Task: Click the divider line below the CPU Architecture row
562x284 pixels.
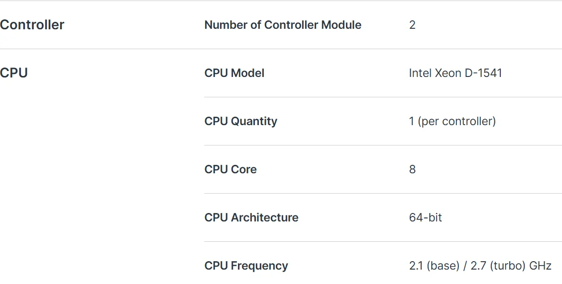Action: pyautogui.click(x=383, y=241)
